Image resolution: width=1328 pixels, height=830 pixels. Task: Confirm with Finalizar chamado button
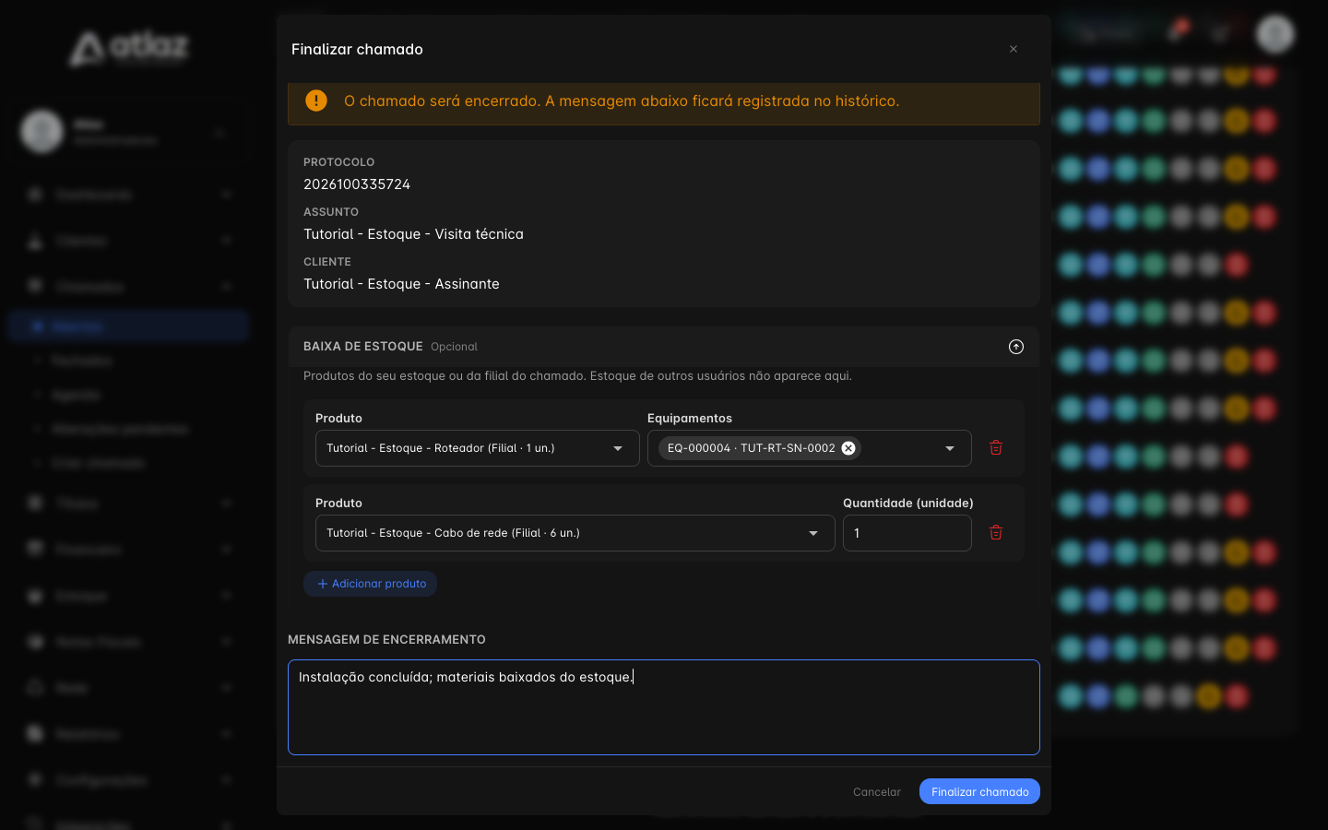pos(979,792)
